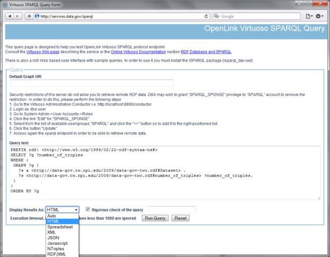Screen dimensions: 330x257
Task: Open Online Virtuoso Documentation link
Action: click(138, 52)
